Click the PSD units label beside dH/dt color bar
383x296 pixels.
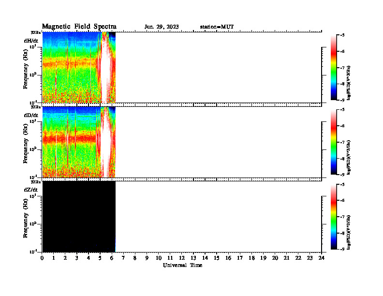(349, 83)
